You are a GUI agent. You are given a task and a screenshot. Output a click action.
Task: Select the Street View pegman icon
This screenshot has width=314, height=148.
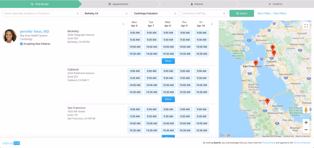tap(306, 110)
